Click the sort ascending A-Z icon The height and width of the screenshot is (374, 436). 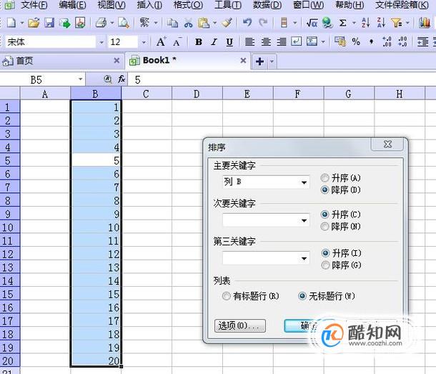click(x=366, y=23)
